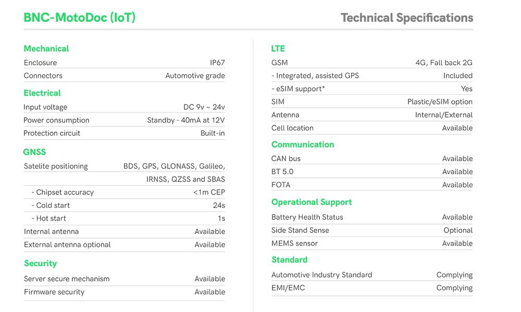This screenshot has height=312, width=521.
Task: Select the Electrical section heading
Action: pyautogui.click(x=42, y=93)
